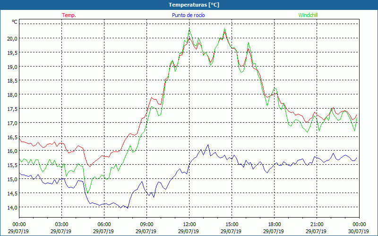378x236 pixels.
Task: Click the 19,0 y-axis value
Action: 12,67
